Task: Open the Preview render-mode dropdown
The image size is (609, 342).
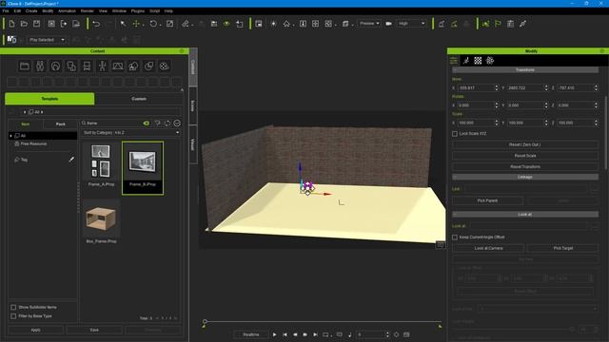Action: [x=369, y=24]
